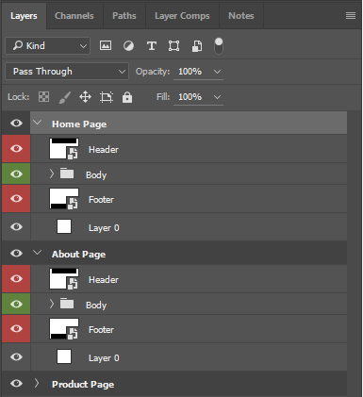Screen dimensions: 363x397
Task: Lock position move icon
Action: click(x=85, y=97)
